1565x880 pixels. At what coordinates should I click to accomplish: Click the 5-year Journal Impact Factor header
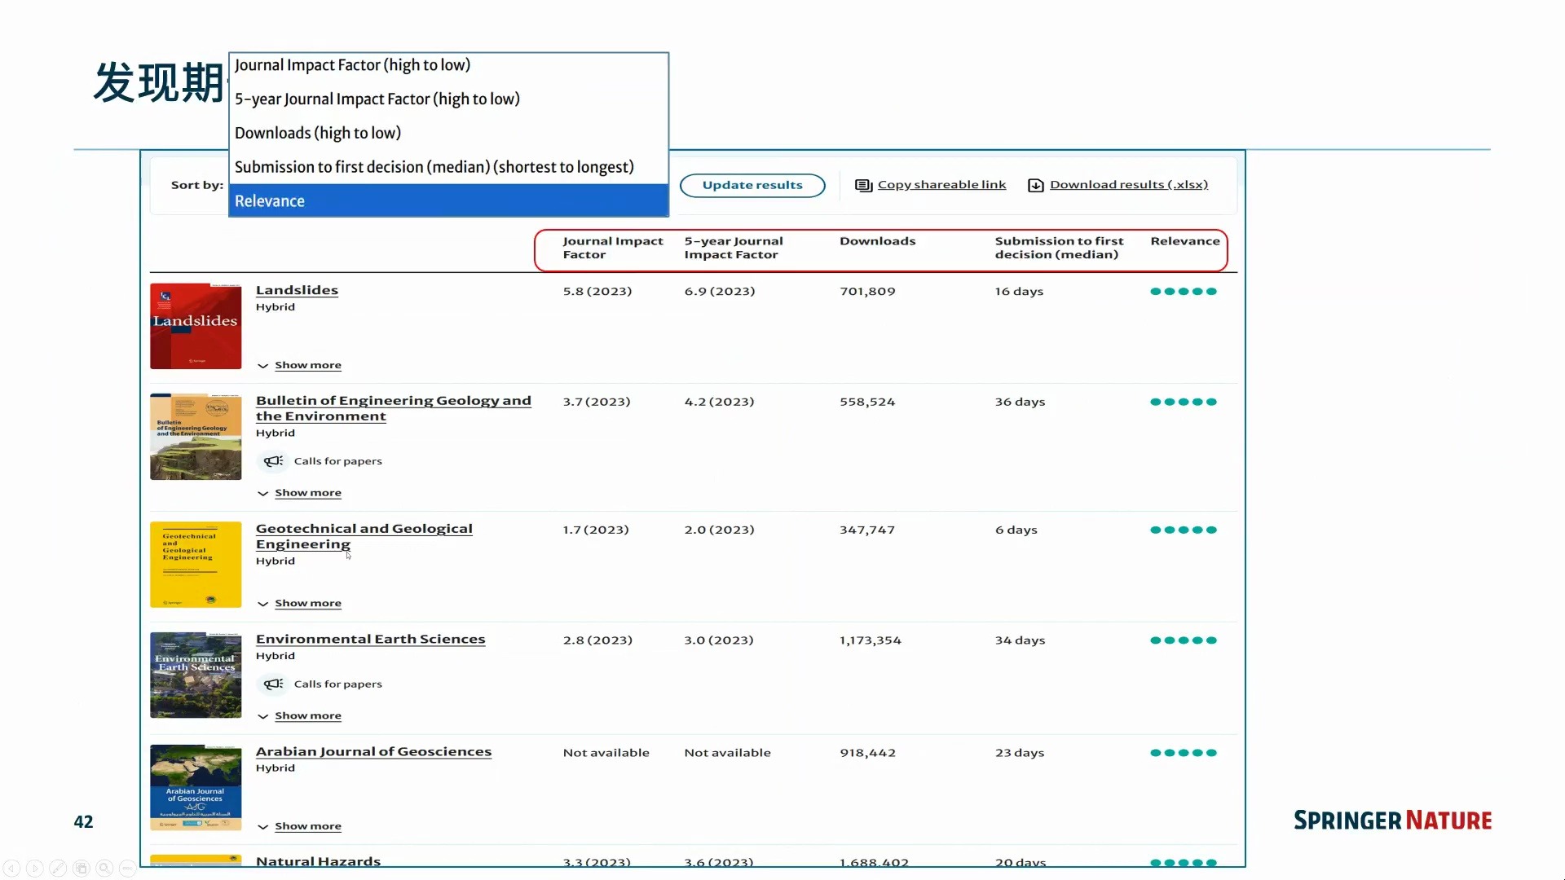[x=734, y=248]
